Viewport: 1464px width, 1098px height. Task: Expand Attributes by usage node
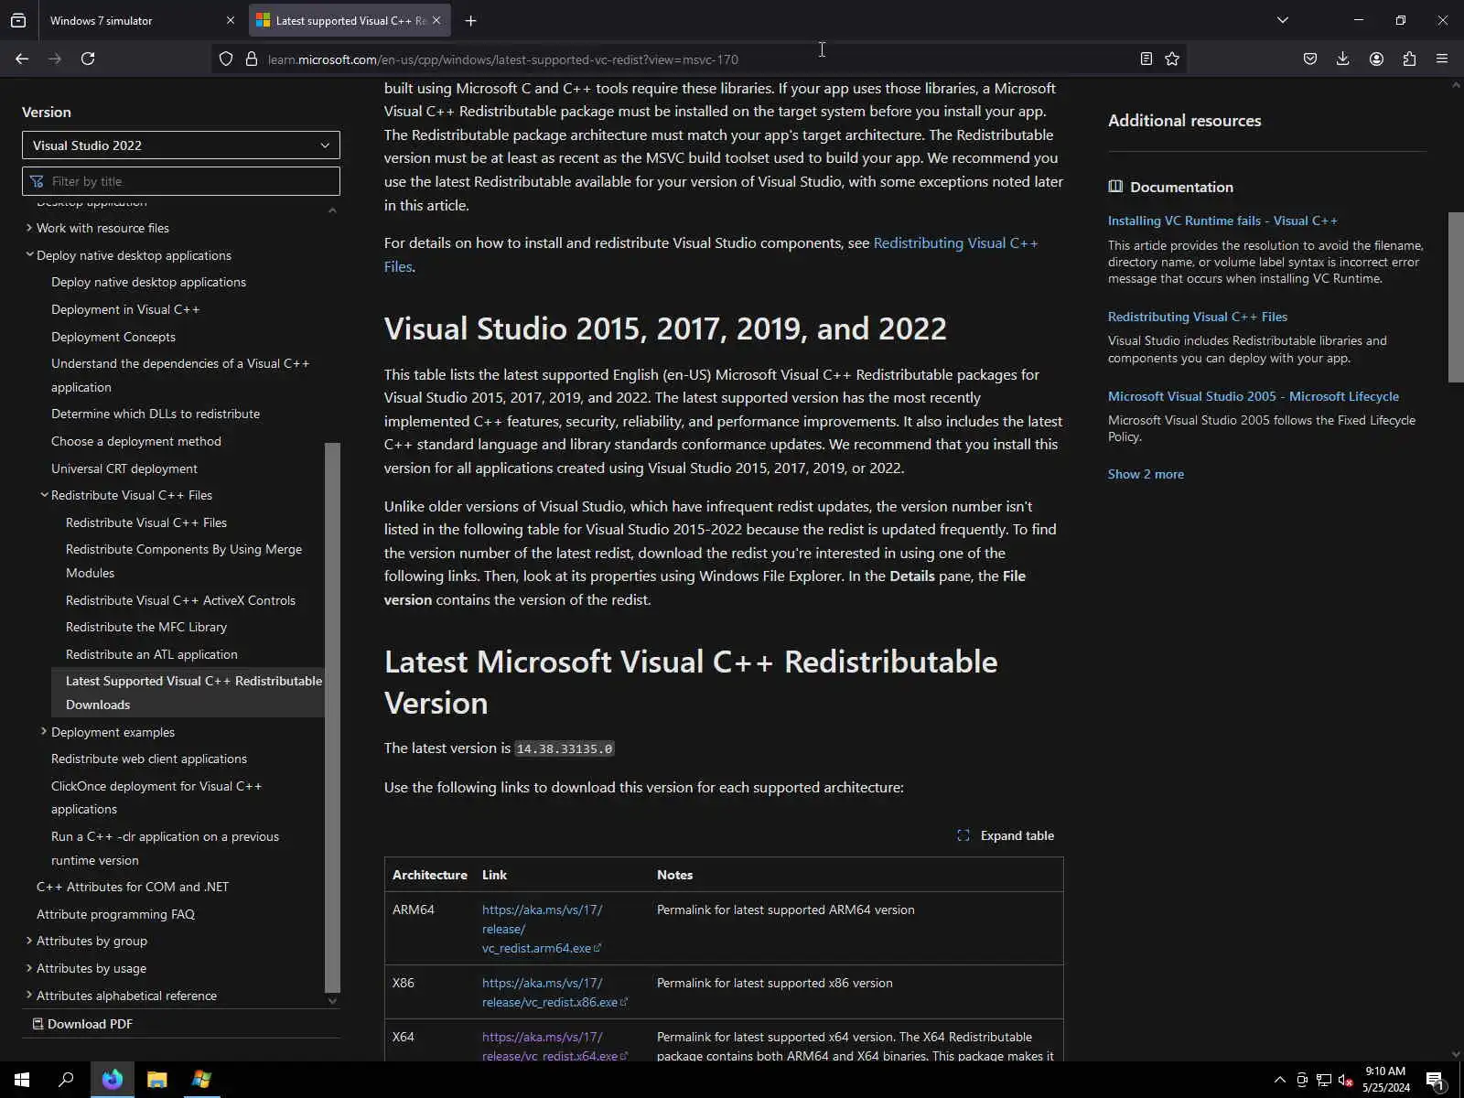(29, 968)
